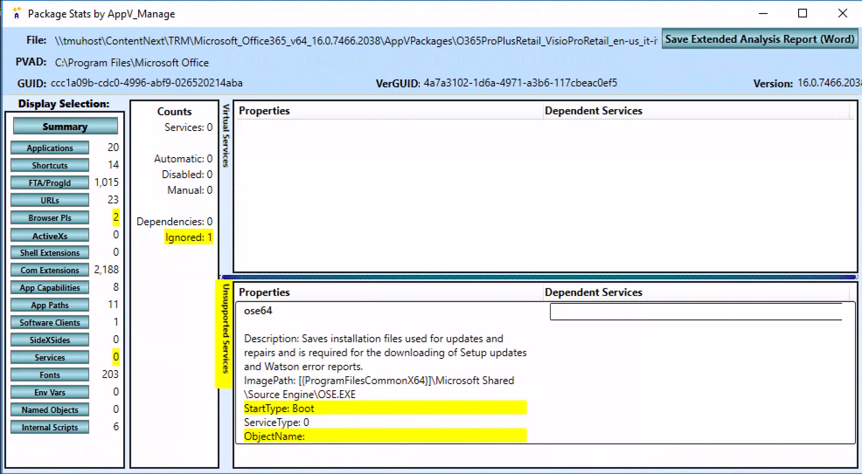Click the horizontal splitter between service panels

pos(539,277)
